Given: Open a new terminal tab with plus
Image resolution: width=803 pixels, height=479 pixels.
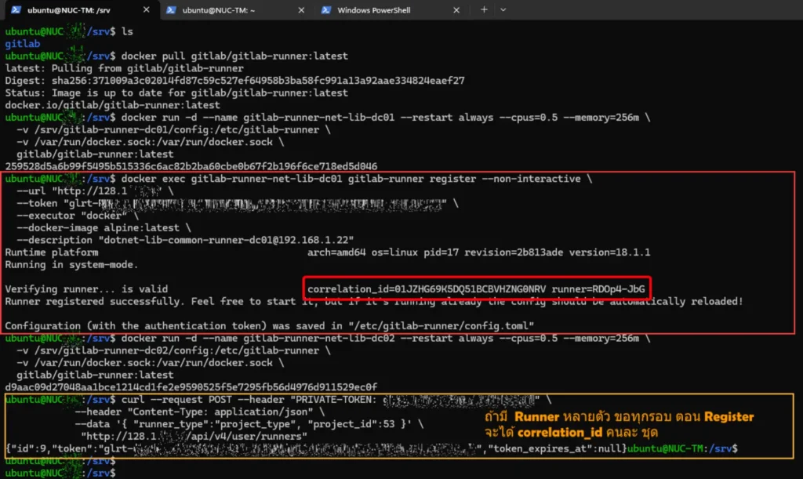Looking at the screenshot, I should [x=484, y=10].
